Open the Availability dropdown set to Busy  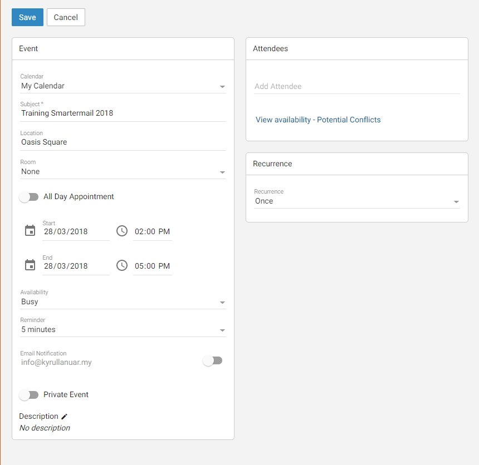tap(123, 302)
